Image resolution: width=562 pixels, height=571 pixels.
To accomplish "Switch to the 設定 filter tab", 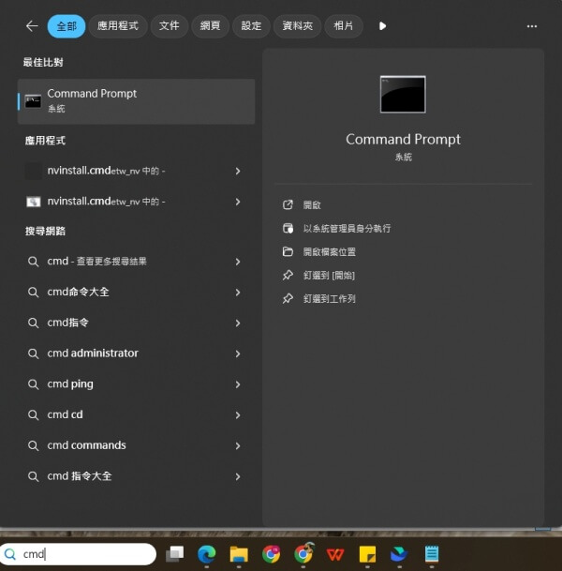I will pyautogui.click(x=251, y=26).
